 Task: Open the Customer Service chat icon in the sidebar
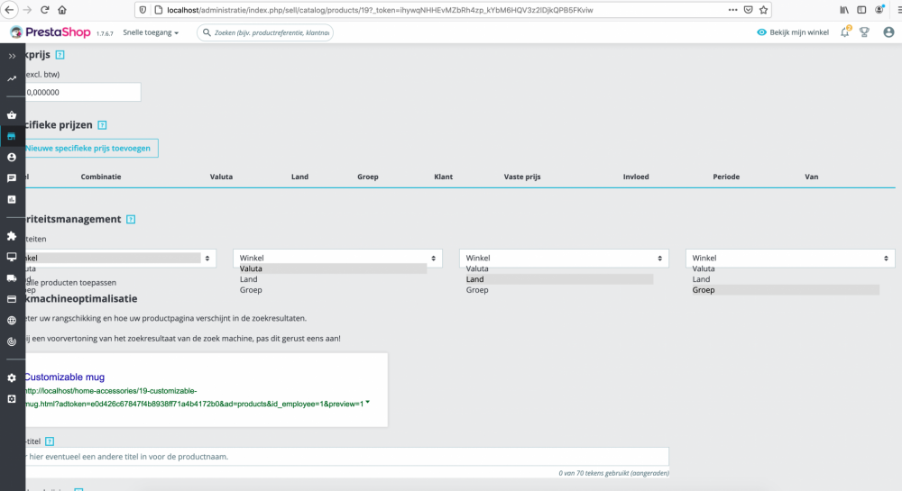click(x=12, y=178)
